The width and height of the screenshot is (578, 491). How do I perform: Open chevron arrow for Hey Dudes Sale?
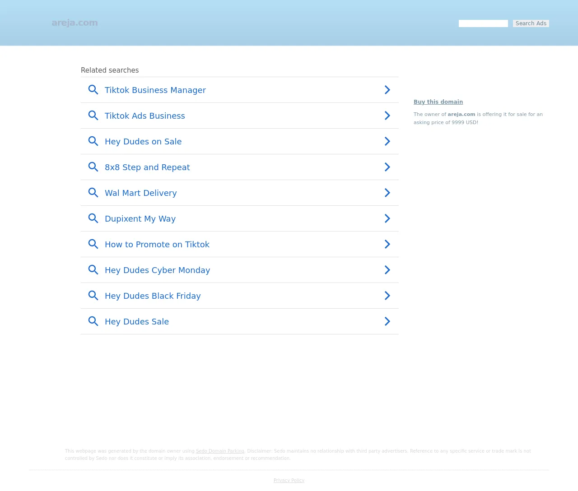[387, 321]
